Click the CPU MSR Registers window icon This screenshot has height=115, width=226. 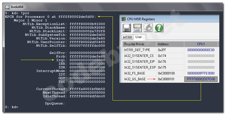tap(123, 19)
